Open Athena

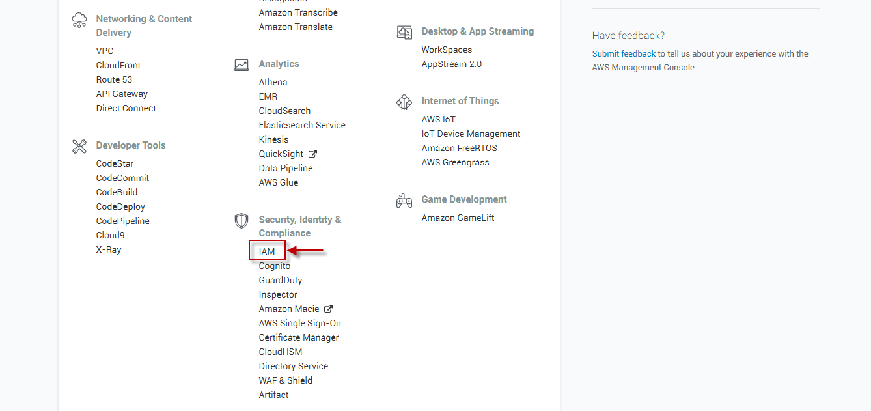[x=273, y=82]
